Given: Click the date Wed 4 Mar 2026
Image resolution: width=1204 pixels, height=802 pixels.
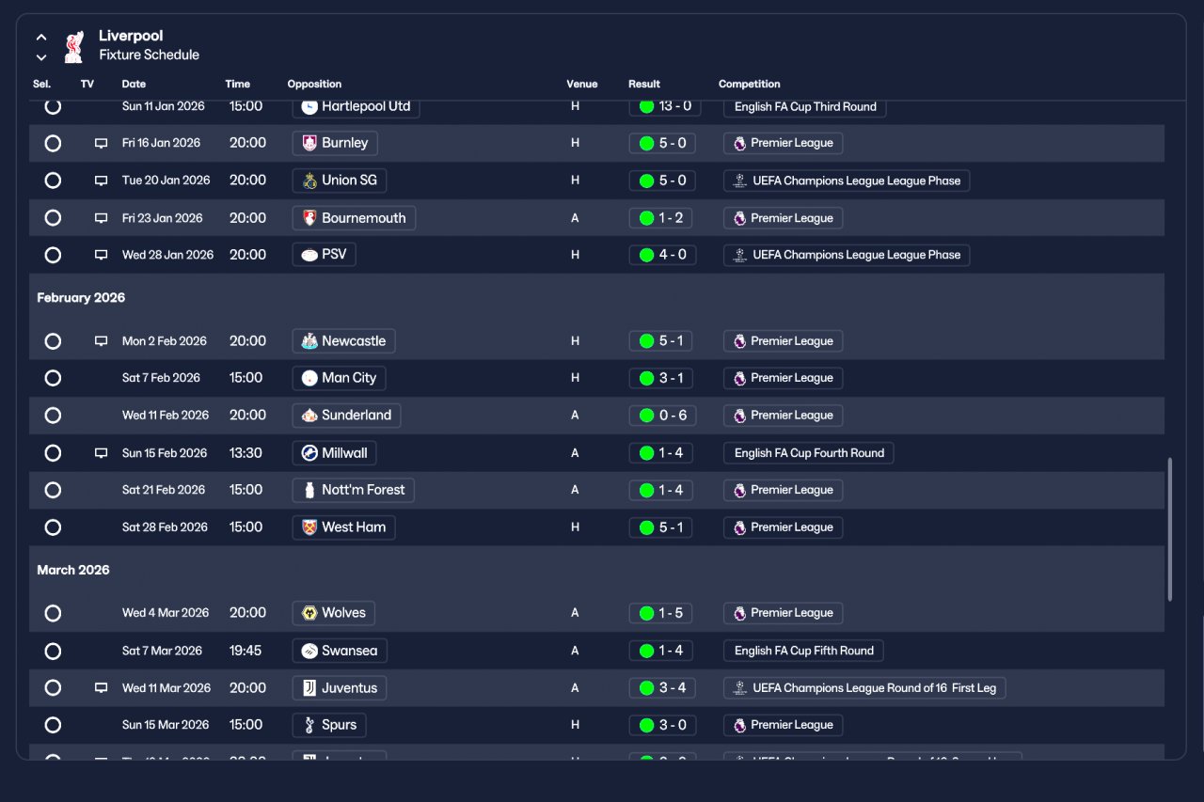Looking at the screenshot, I should point(166,613).
